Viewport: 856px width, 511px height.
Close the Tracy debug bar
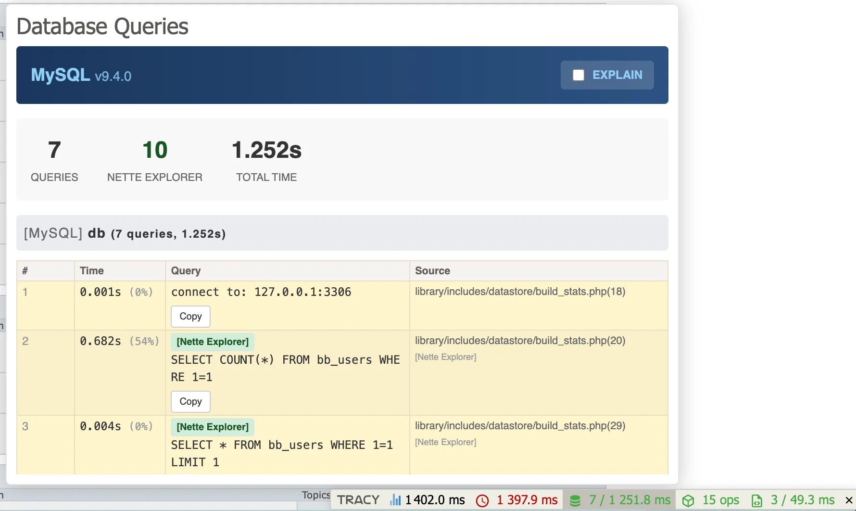pyautogui.click(x=849, y=500)
